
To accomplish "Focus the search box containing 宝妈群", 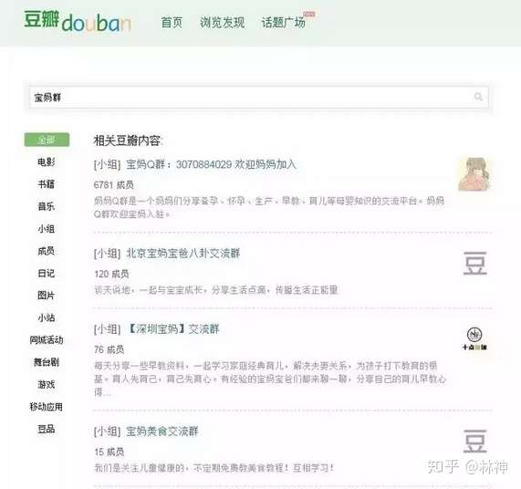I will coord(259,97).
